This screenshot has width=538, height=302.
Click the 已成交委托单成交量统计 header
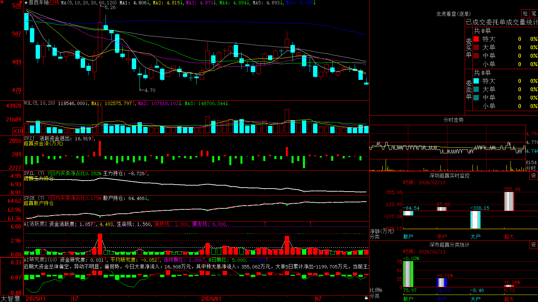click(502, 22)
